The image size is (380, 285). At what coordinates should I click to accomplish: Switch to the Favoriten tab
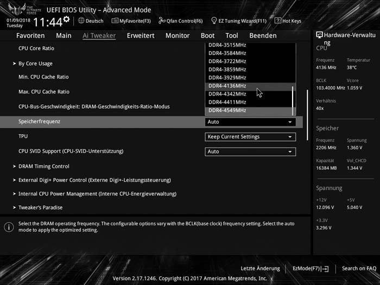click(x=30, y=36)
